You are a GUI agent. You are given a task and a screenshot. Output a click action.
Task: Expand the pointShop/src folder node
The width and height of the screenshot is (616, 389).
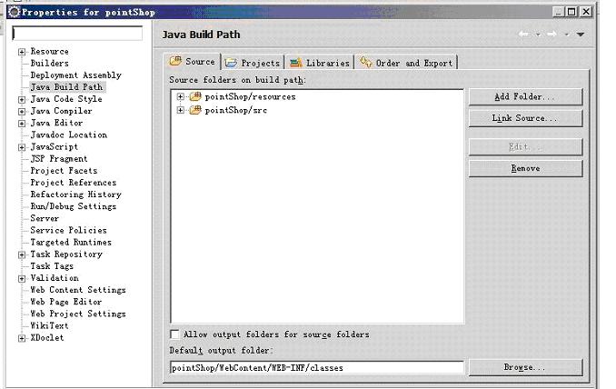pyautogui.click(x=180, y=110)
